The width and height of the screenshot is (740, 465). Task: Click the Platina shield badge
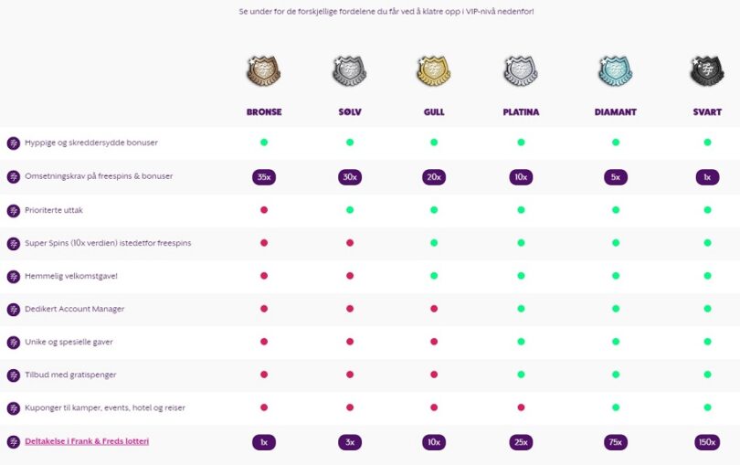pos(521,71)
